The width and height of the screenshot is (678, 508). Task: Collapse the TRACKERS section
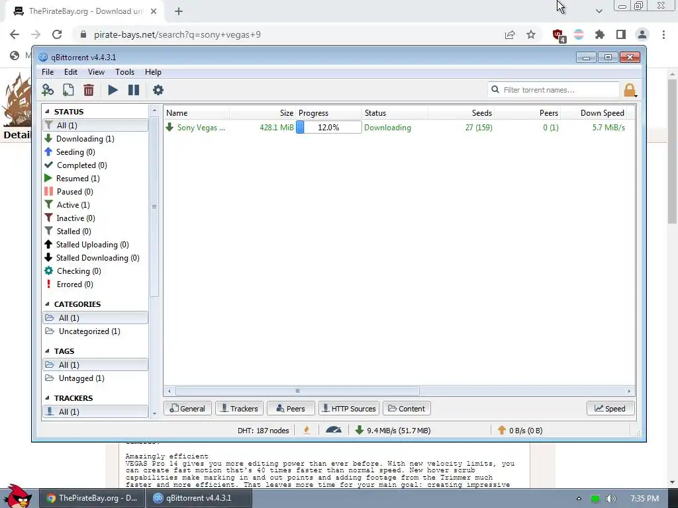coord(47,398)
